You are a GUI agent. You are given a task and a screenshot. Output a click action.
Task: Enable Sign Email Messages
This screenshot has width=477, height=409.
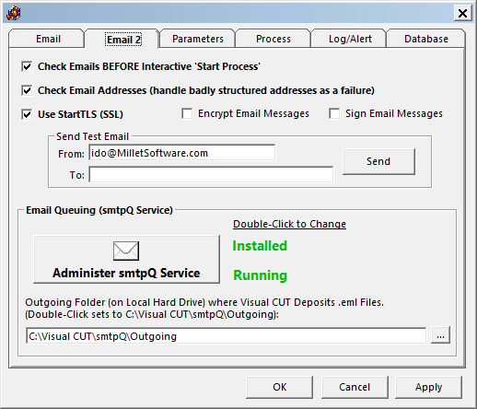pos(334,113)
